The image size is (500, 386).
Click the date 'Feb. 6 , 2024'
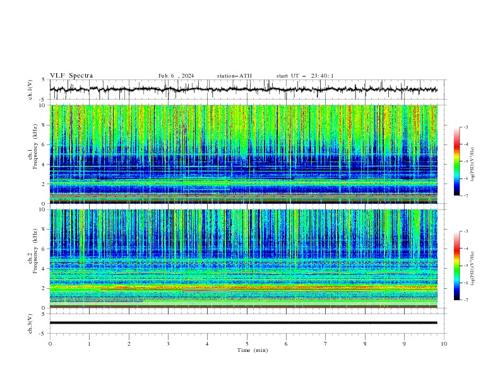[x=176, y=76]
